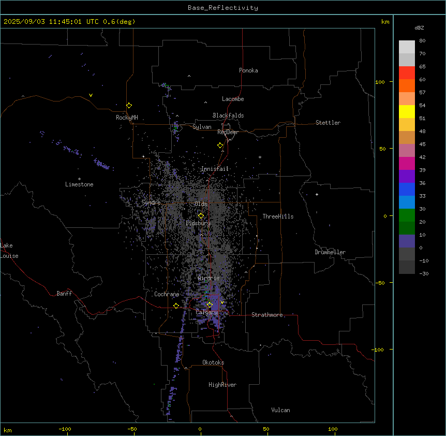Select the asterisk marker above Limestone
The width and height of the screenshot is (446, 436).
[79, 179]
